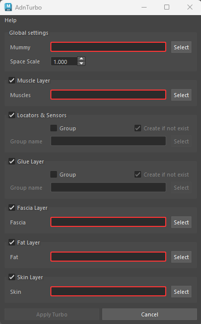Viewport: 201px width, 324px height.
Task: Click the Skin input field
Action: point(108,291)
